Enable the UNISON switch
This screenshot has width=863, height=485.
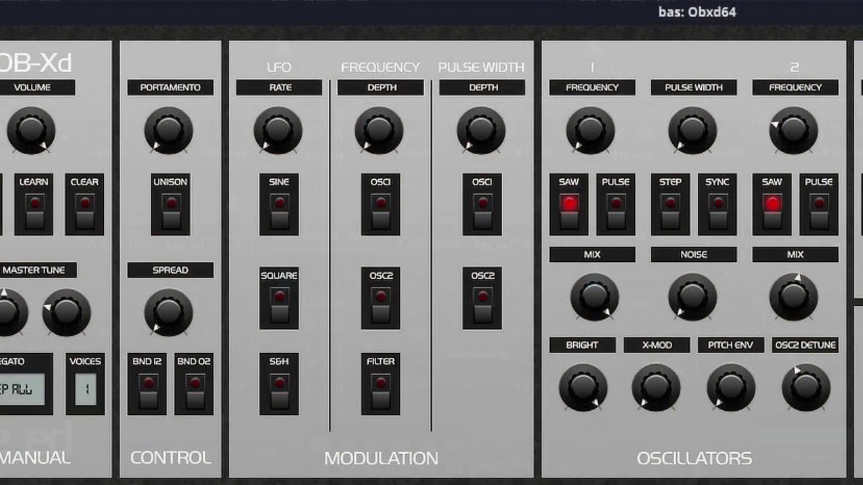171,212
